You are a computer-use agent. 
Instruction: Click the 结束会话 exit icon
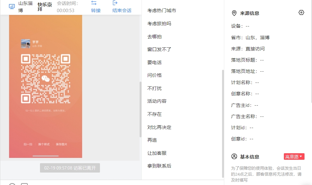(x=115, y=3)
